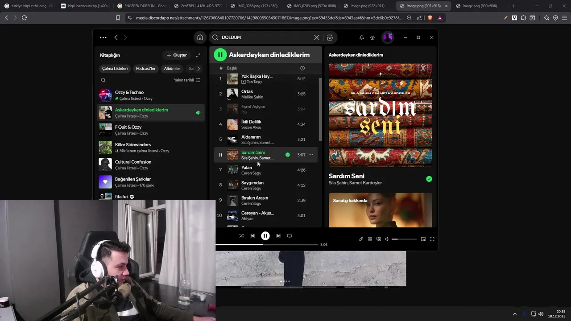Image resolution: width=571 pixels, height=321 pixels.
Task: Toggle saved checkmark on Sardım Seni row
Action: point(288,155)
